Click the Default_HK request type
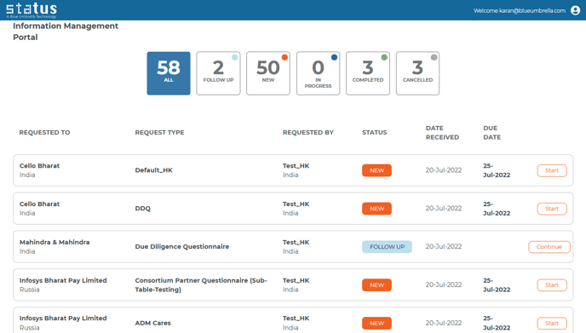 [153, 170]
